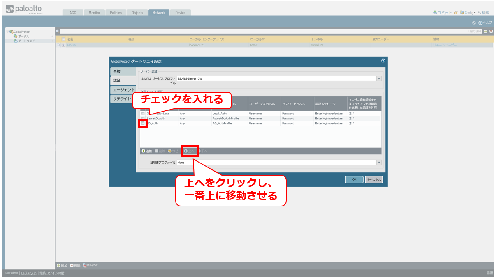Click 言語 language link in footer

[x=490, y=273]
